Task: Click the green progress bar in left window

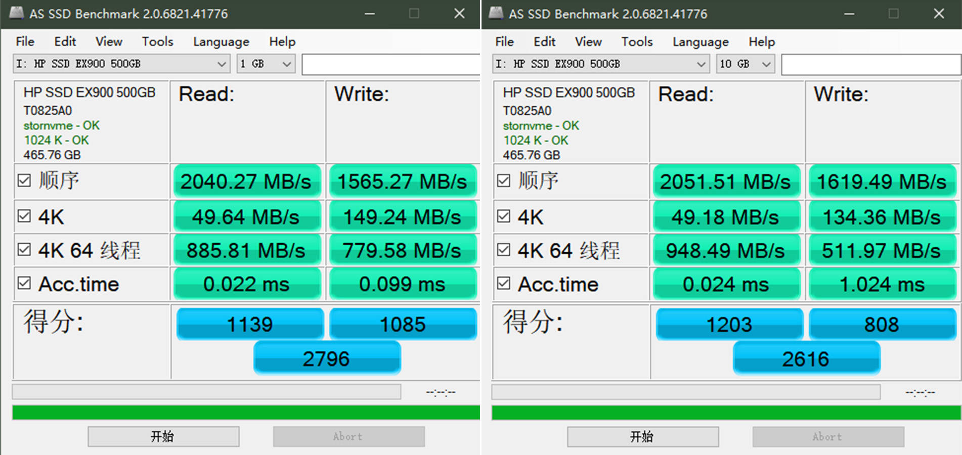Action: click(x=246, y=413)
